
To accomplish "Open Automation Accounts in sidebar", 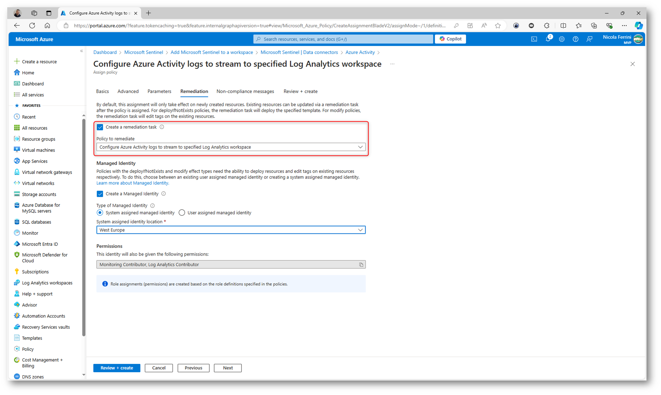I will [x=43, y=316].
